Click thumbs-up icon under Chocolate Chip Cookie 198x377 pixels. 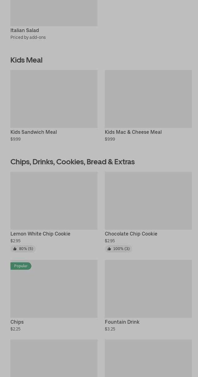coord(109,249)
